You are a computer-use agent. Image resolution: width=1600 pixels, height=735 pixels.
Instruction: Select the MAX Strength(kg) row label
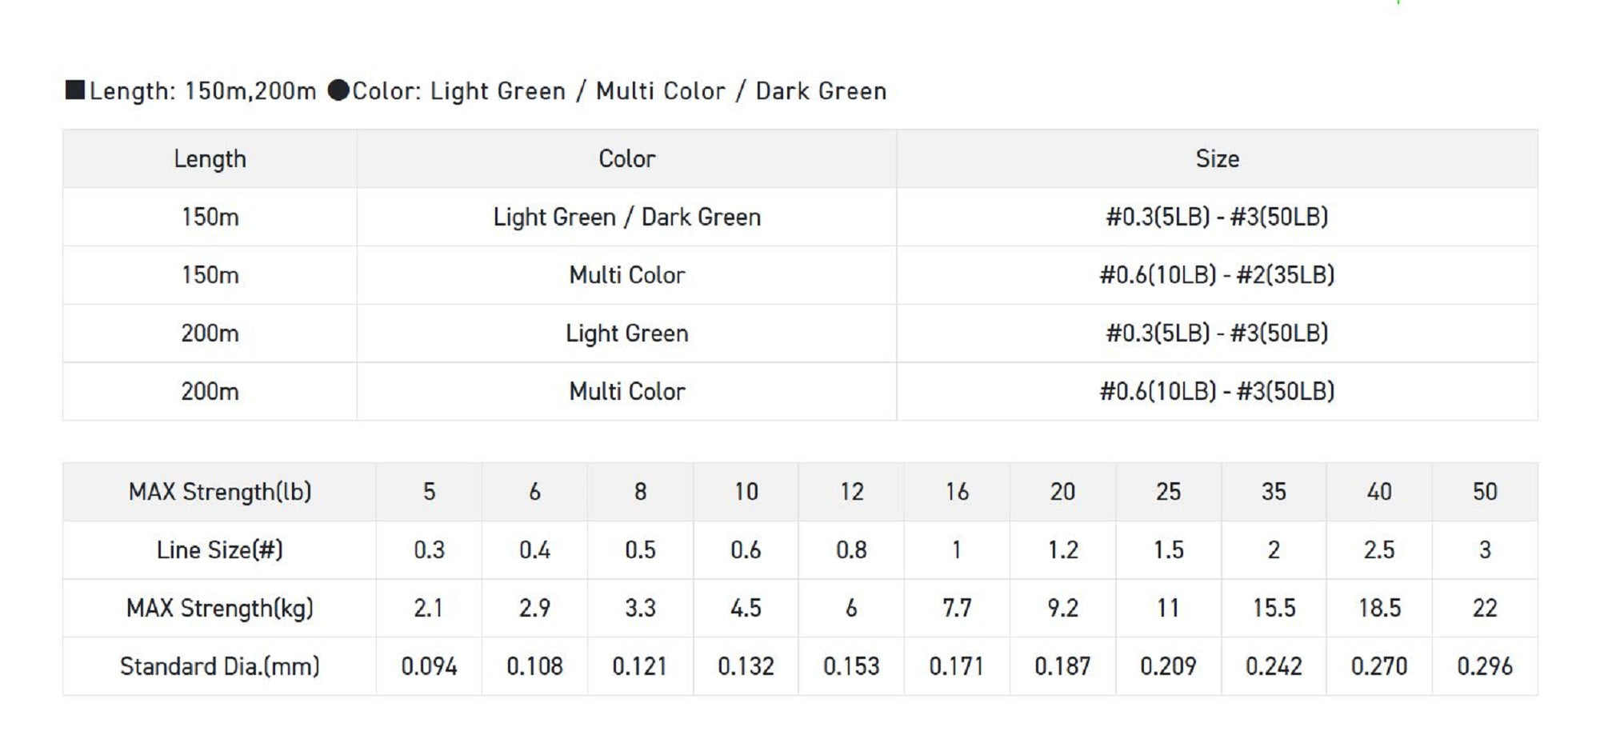click(x=220, y=609)
